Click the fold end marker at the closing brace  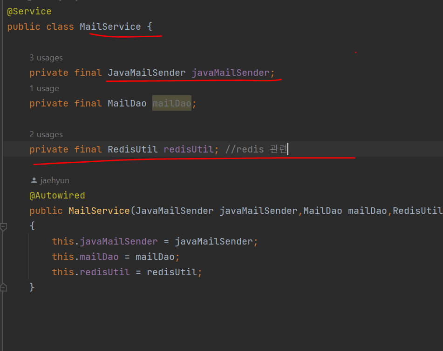click(x=3, y=287)
